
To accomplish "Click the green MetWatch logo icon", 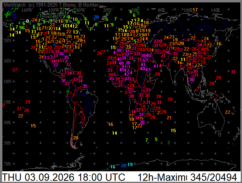I will point(11,13).
